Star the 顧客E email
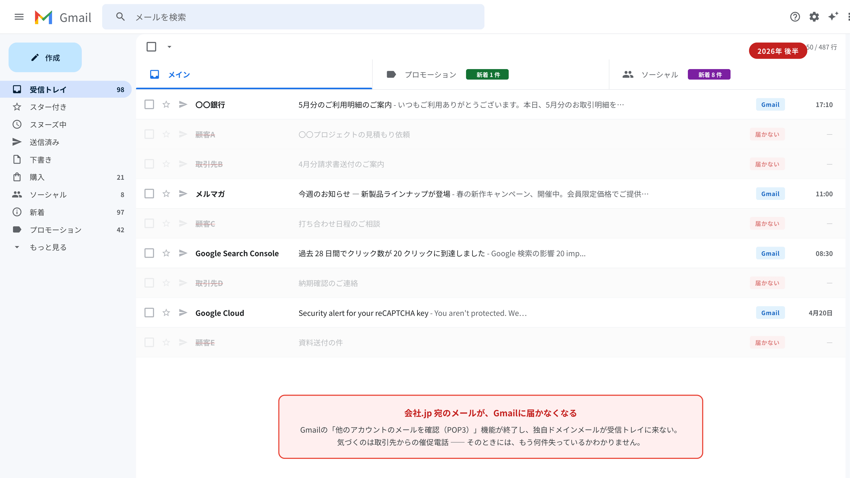The image size is (850, 478). (x=166, y=342)
